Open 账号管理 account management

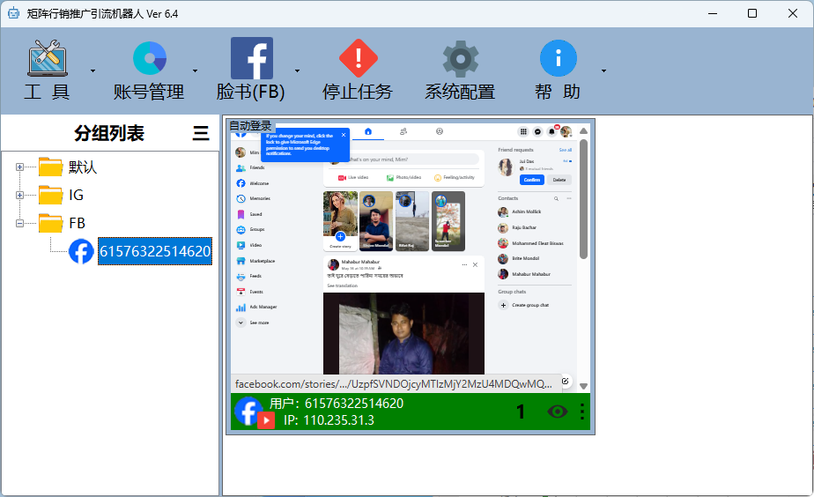tap(150, 70)
